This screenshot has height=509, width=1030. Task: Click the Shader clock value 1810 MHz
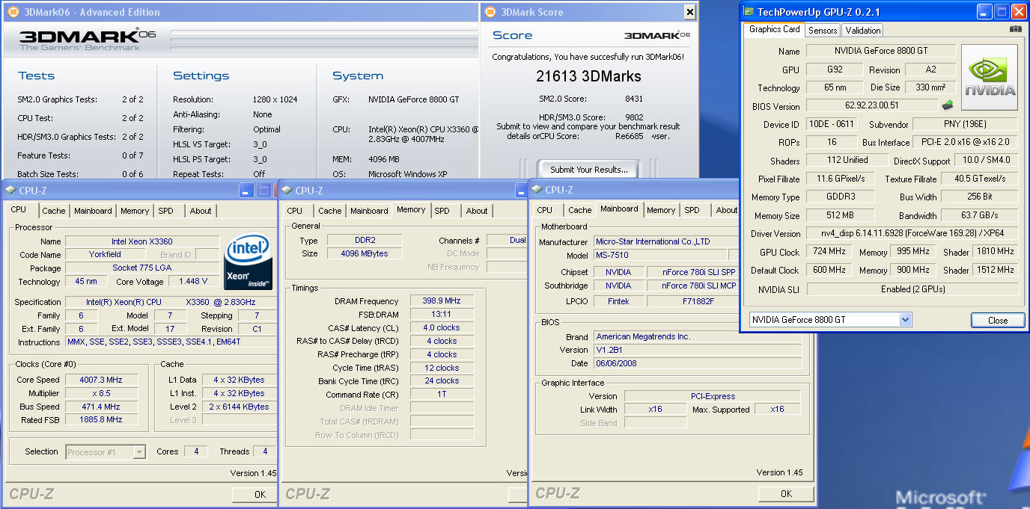coord(994,252)
